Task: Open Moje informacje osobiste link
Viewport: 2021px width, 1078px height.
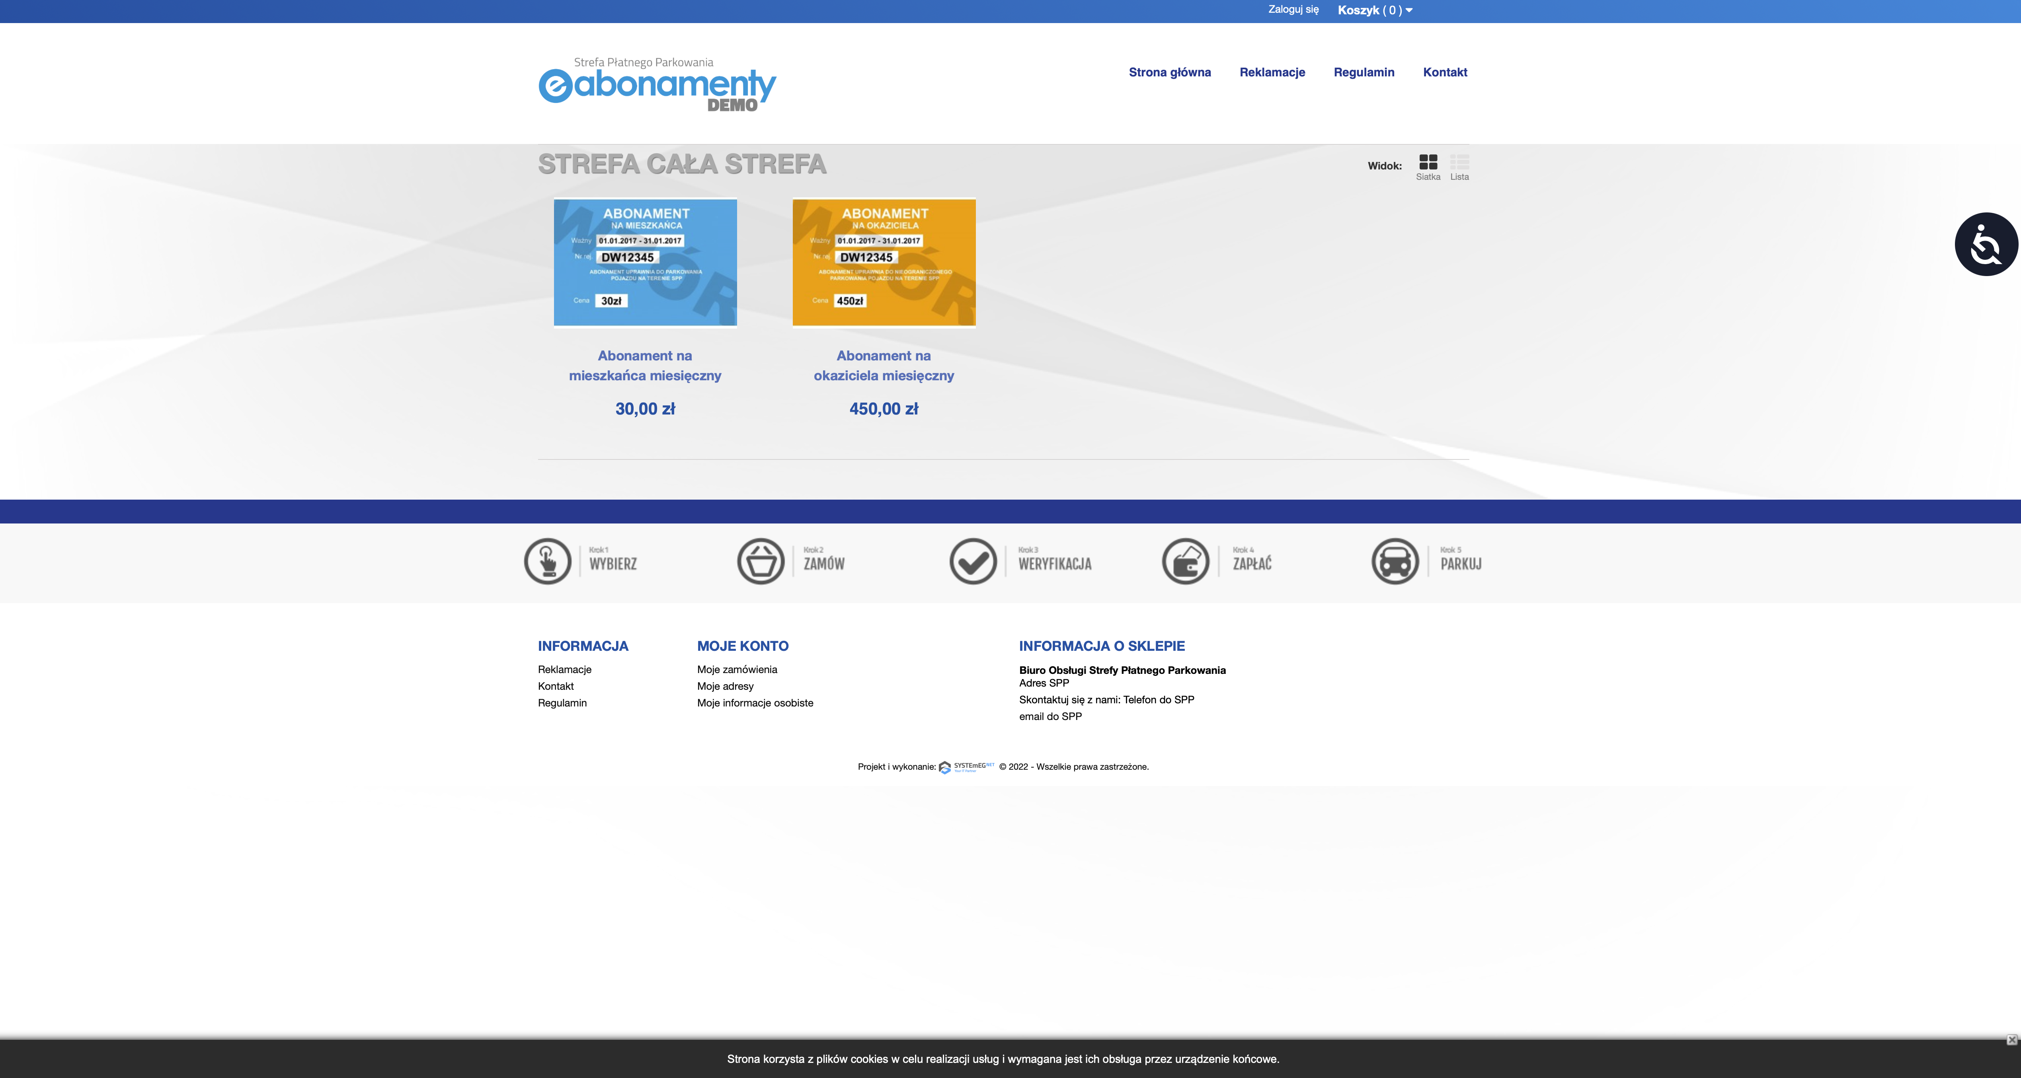Action: coord(755,702)
